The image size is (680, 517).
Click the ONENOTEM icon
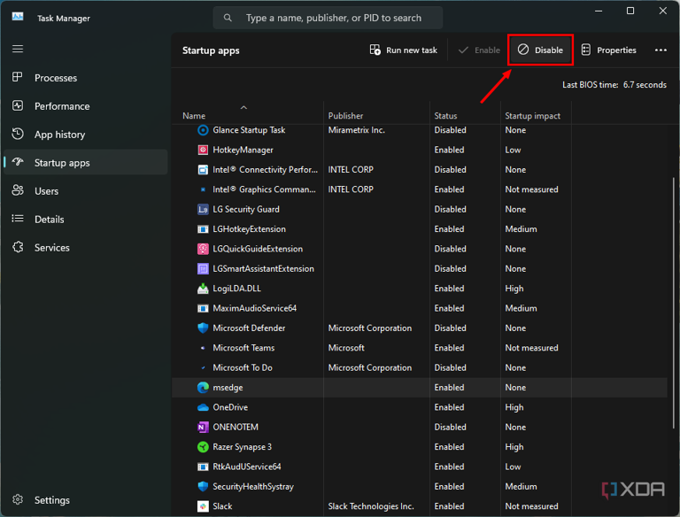[x=203, y=428]
